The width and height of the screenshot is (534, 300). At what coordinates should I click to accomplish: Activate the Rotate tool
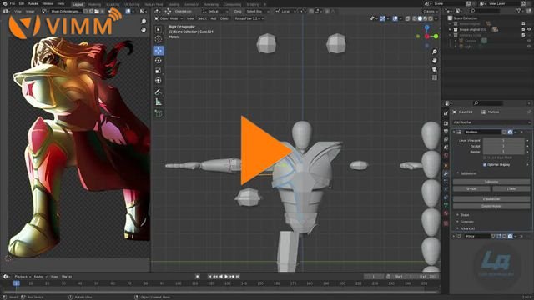159,61
